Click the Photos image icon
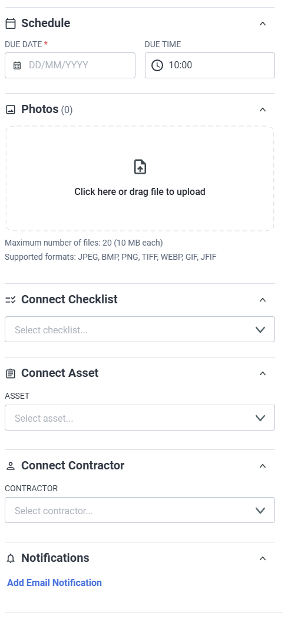The height and width of the screenshot is (619, 288). [11, 110]
